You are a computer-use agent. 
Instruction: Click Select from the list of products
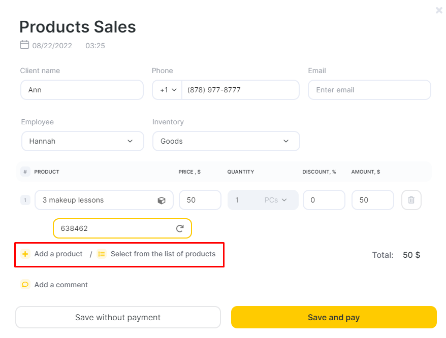pos(163,254)
